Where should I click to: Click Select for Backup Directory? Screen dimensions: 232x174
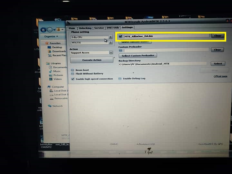[218, 63]
